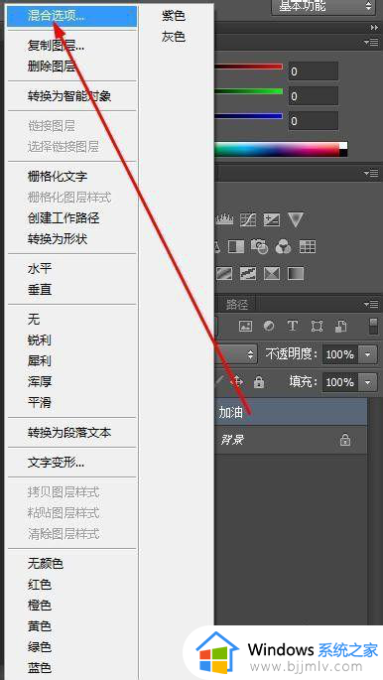Add a Channel Mixer adjustment

pyautogui.click(x=284, y=247)
